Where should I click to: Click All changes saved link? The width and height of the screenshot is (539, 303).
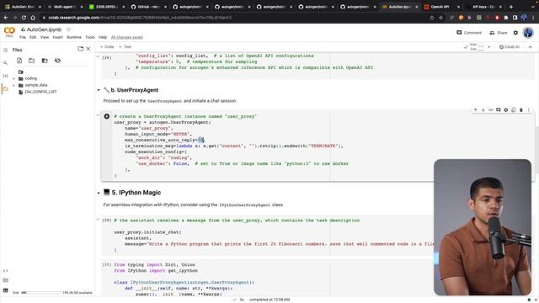(127, 37)
